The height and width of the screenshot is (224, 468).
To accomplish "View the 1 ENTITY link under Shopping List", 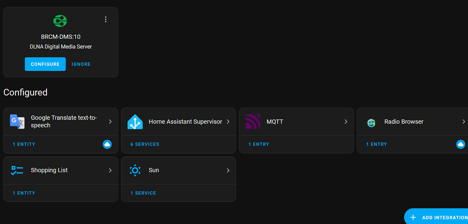I will [x=24, y=193].
